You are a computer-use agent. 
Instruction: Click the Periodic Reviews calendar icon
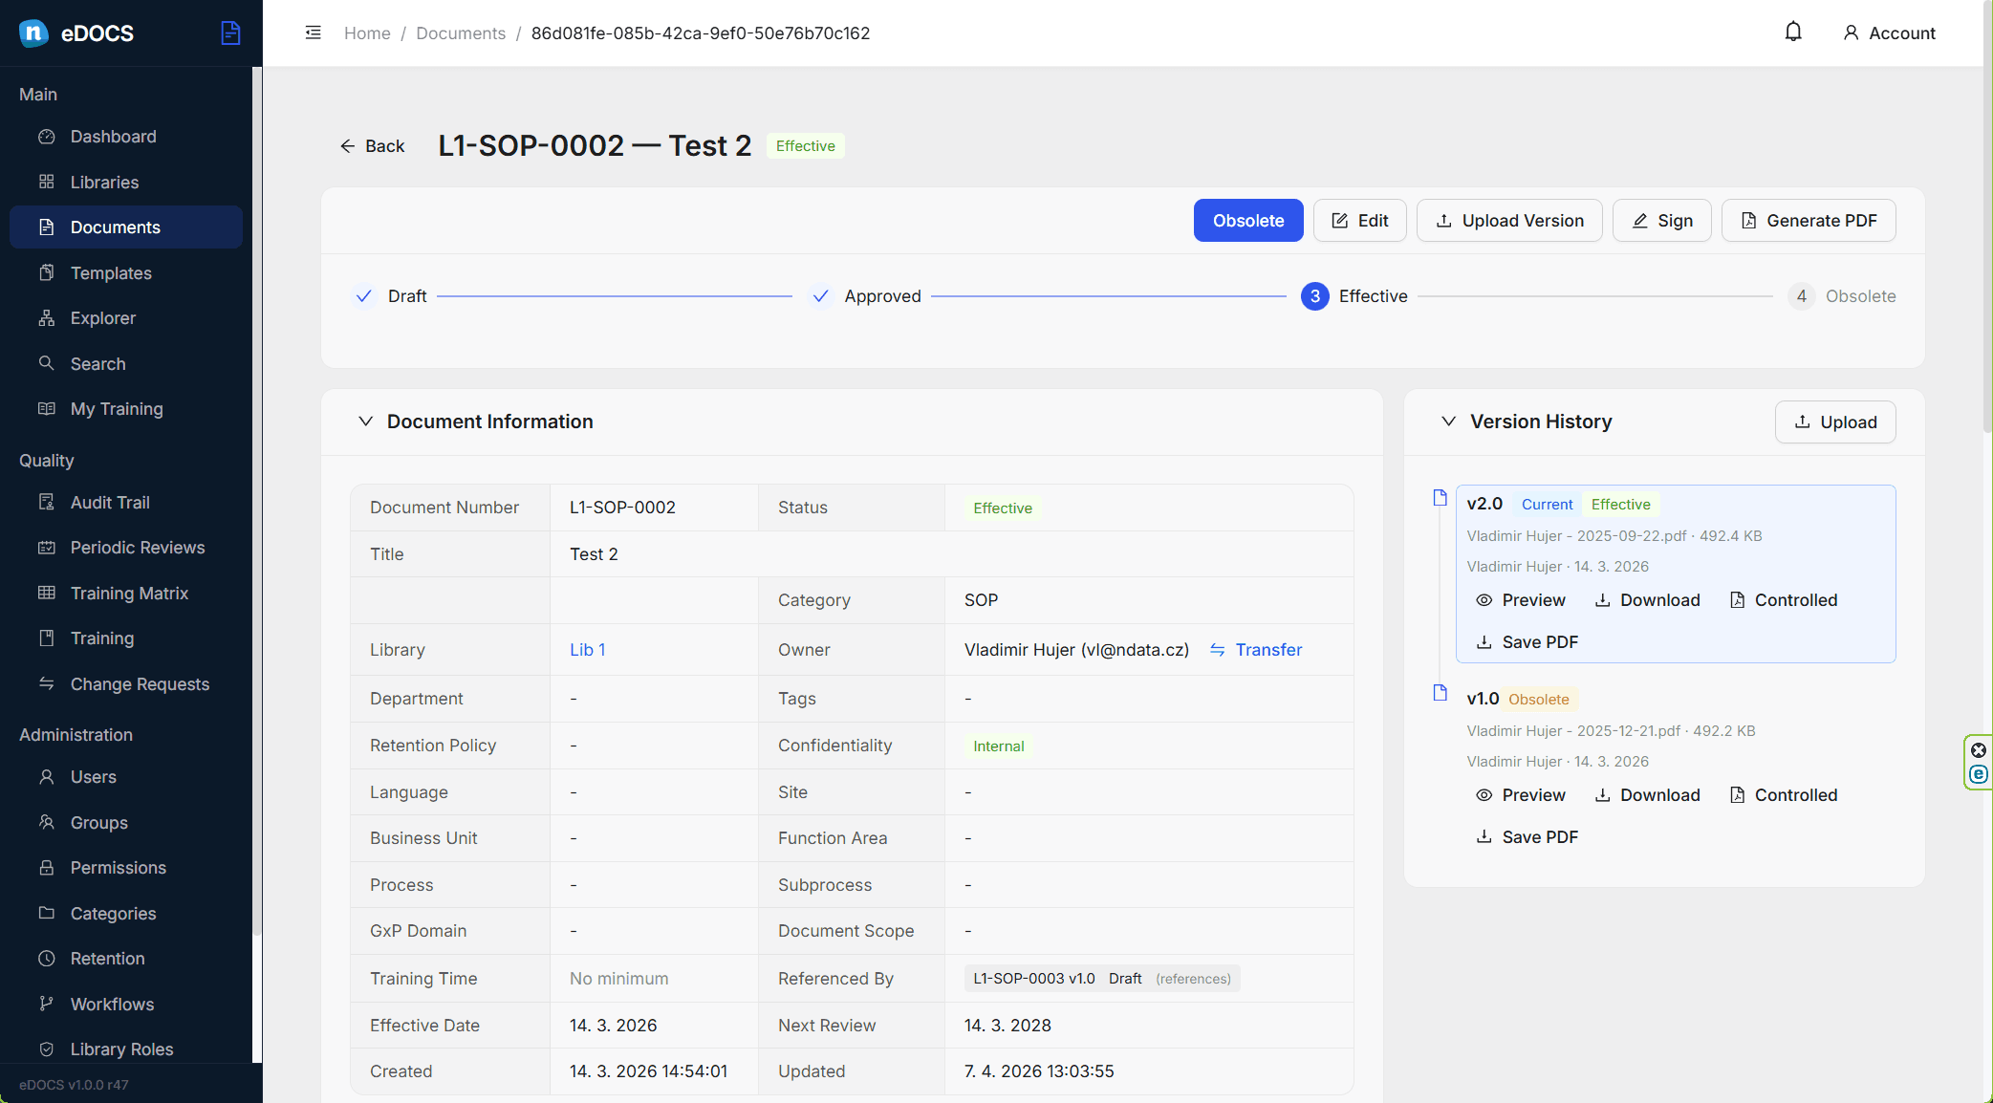(x=46, y=548)
